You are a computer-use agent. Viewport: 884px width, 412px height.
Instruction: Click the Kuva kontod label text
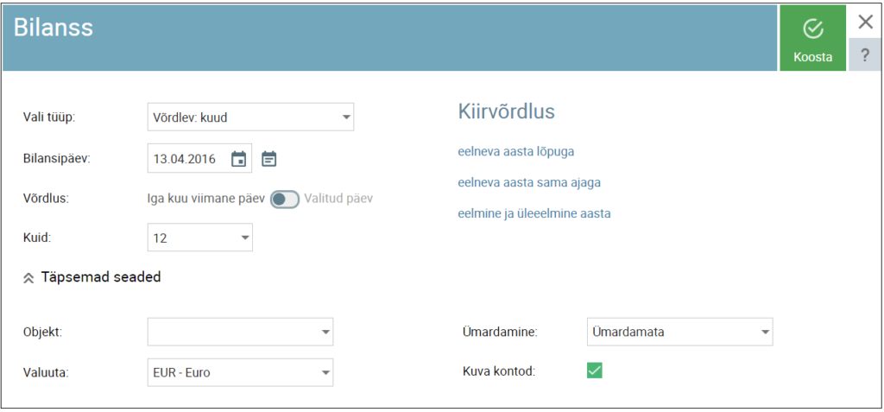click(x=499, y=371)
